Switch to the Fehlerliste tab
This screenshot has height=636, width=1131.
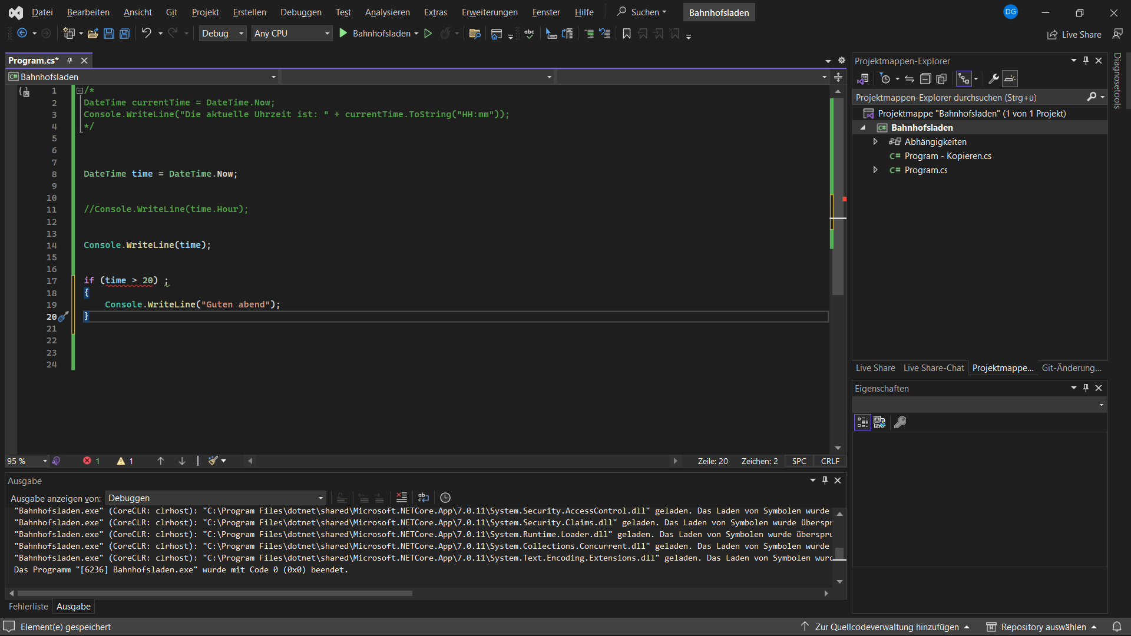click(x=28, y=607)
